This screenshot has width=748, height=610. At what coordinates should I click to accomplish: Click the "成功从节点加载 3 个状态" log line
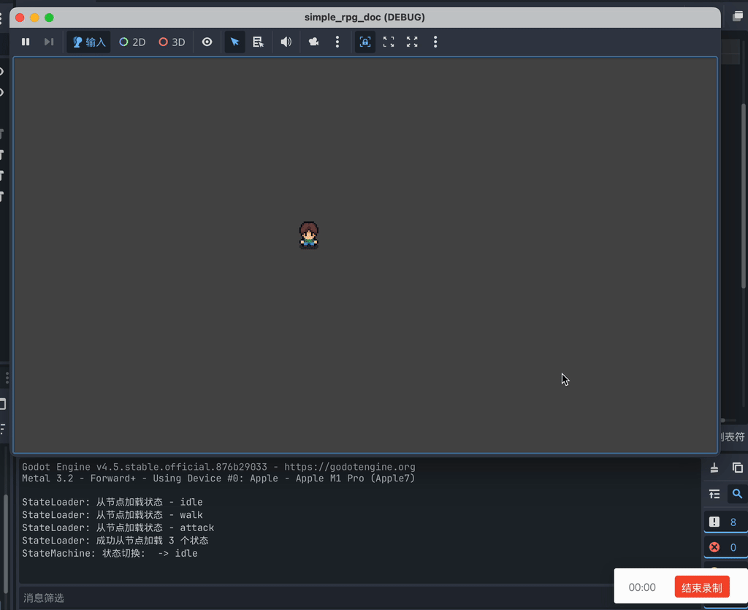tap(115, 541)
